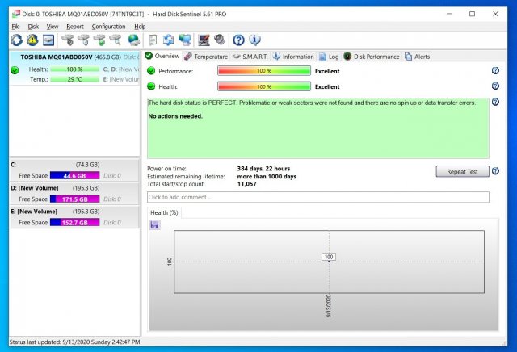Save the health graph using floppy disk icon
This screenshot has height=352, width=517.
154,224
